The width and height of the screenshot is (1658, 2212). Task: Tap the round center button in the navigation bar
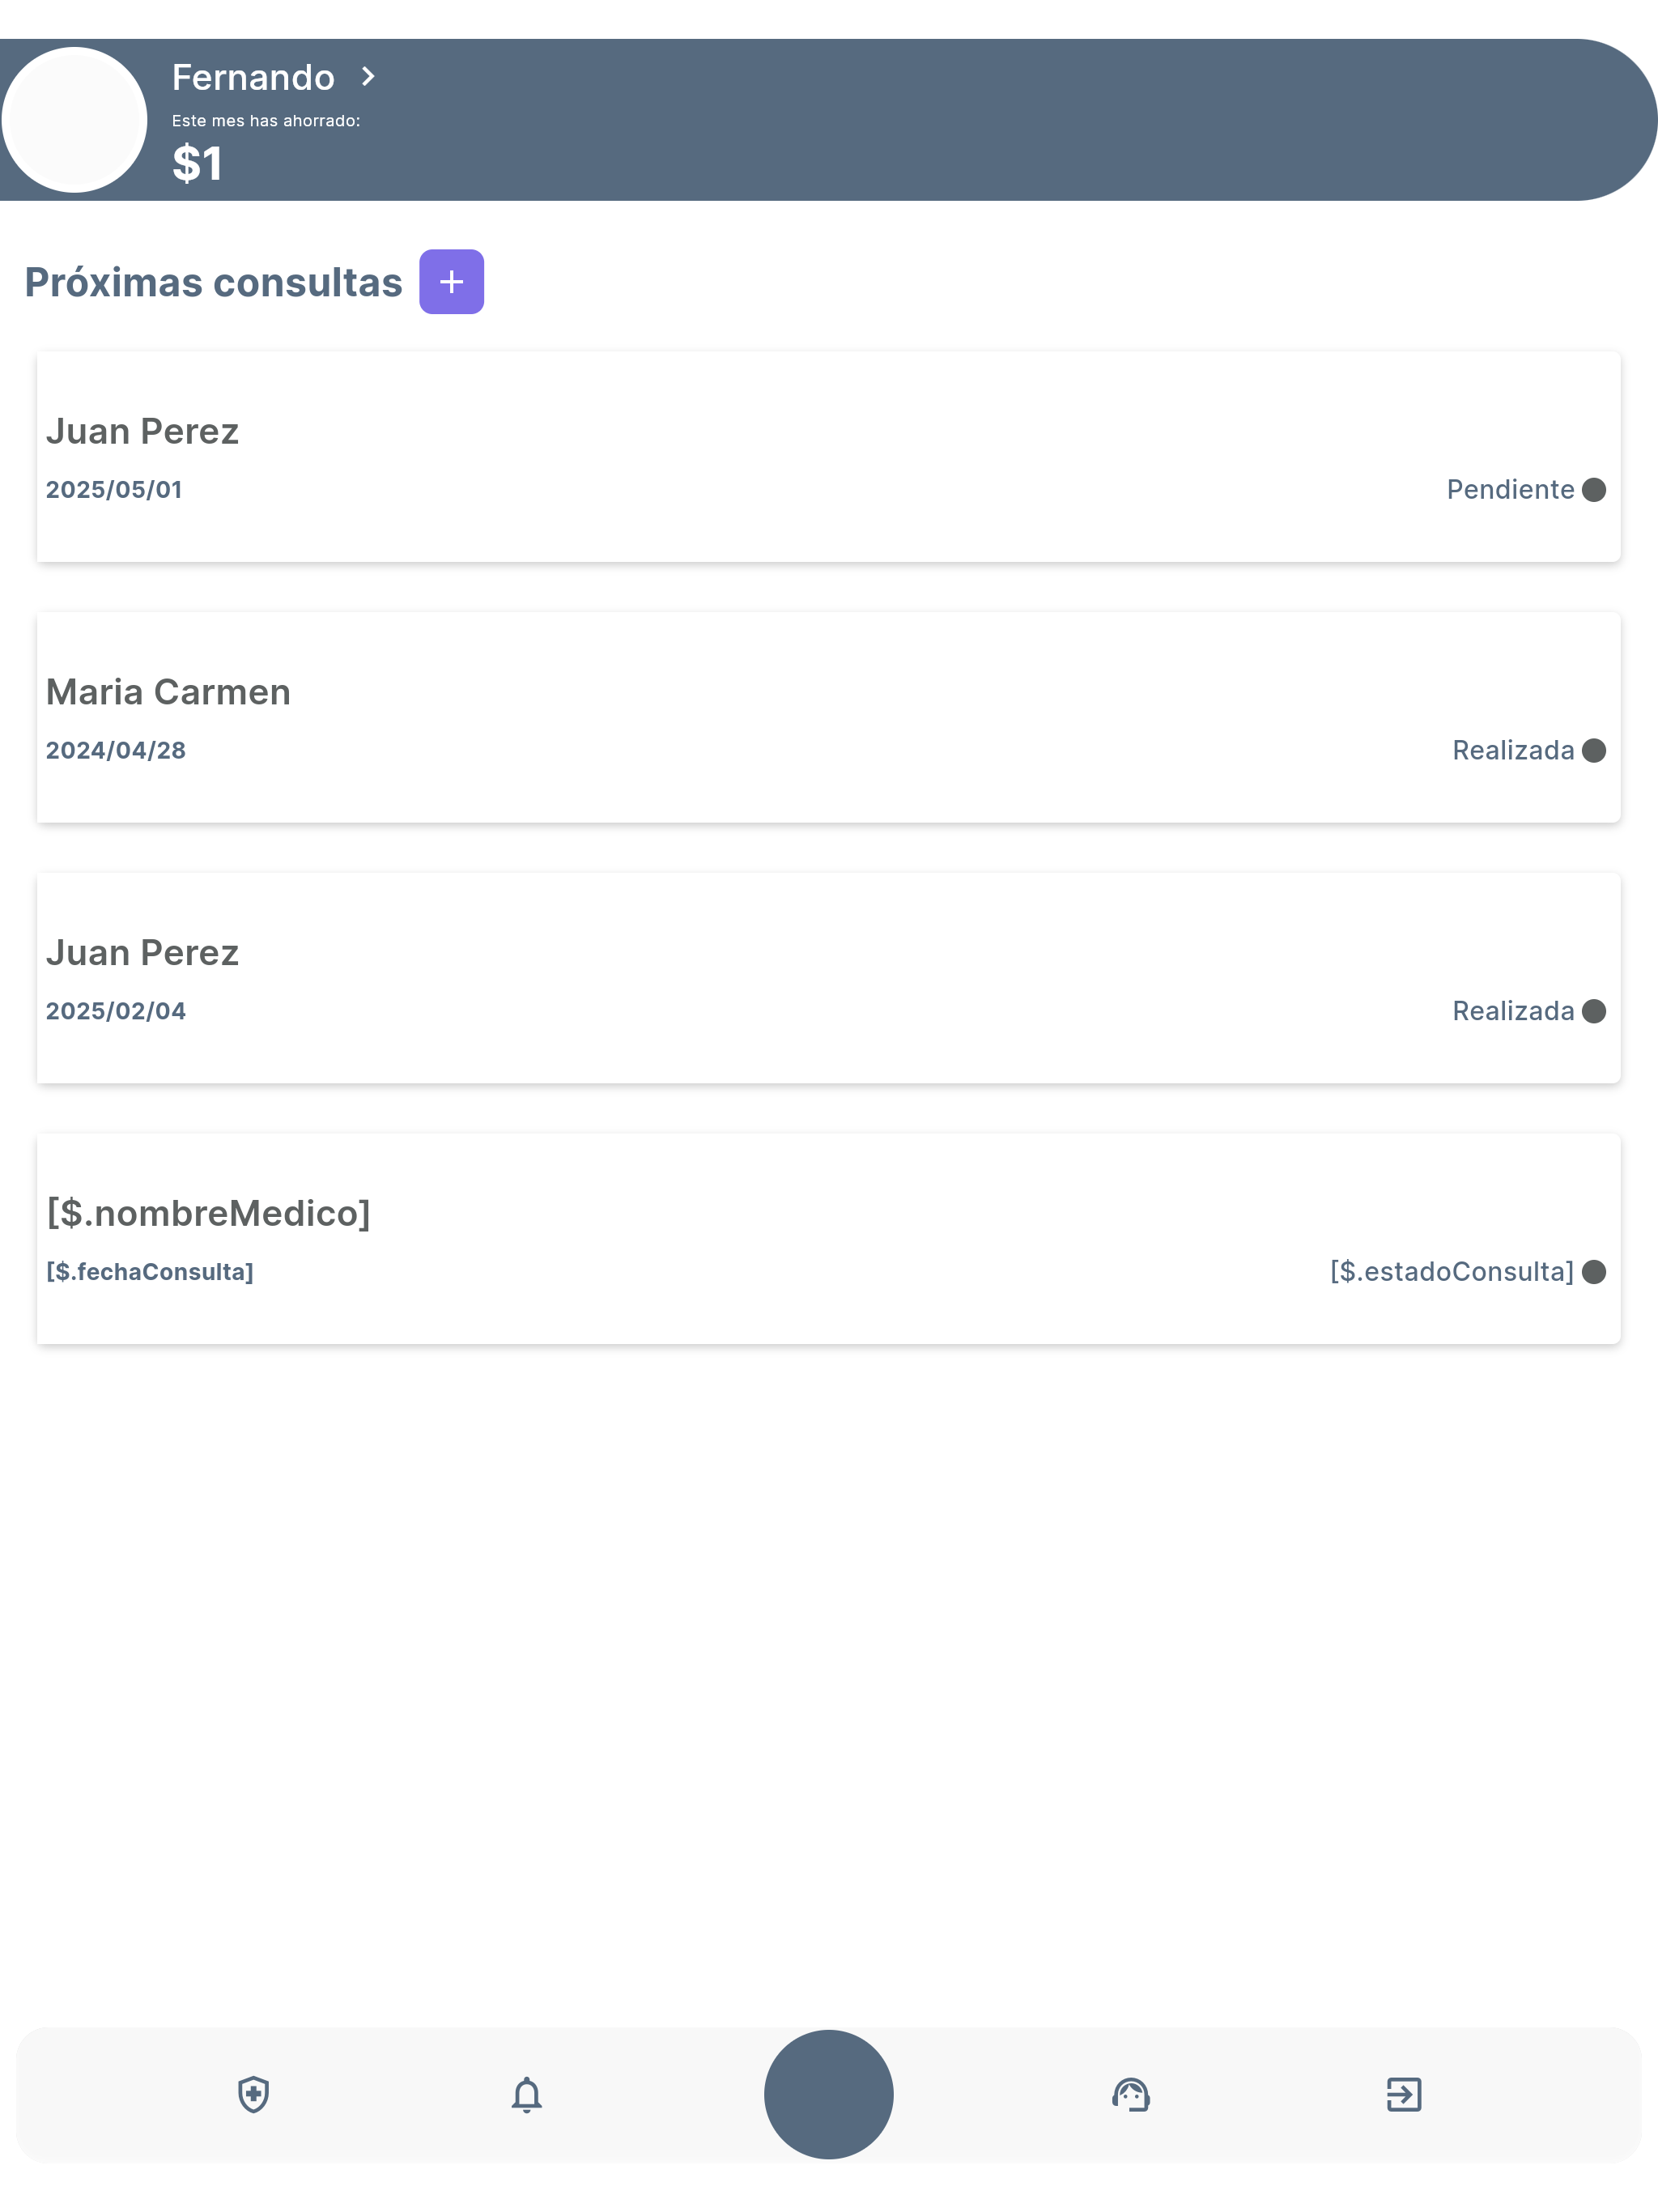click(x=829, y=2094)
